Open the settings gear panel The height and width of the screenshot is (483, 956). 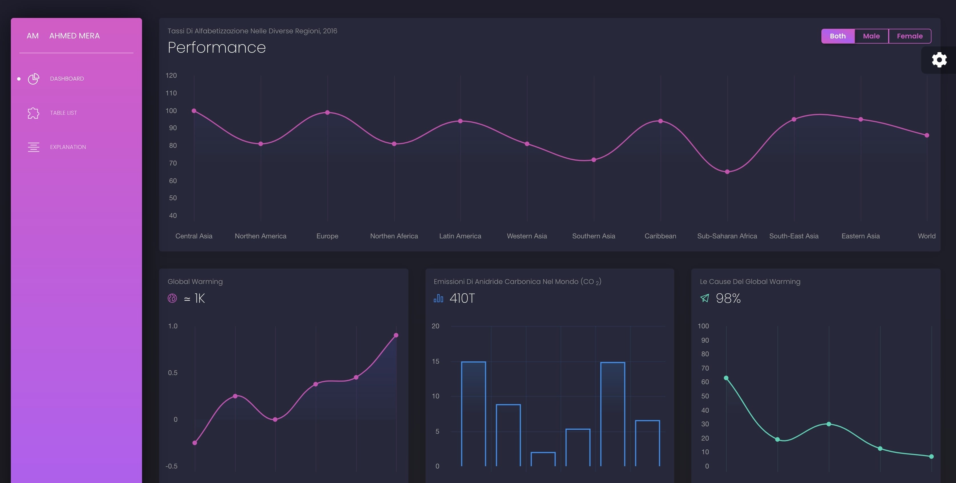pos(939,60)
